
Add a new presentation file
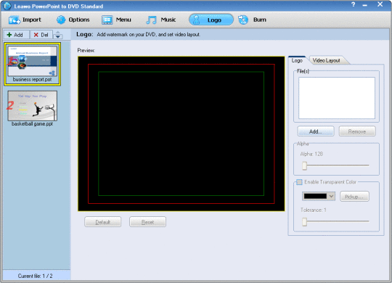(x=15, y=35)
